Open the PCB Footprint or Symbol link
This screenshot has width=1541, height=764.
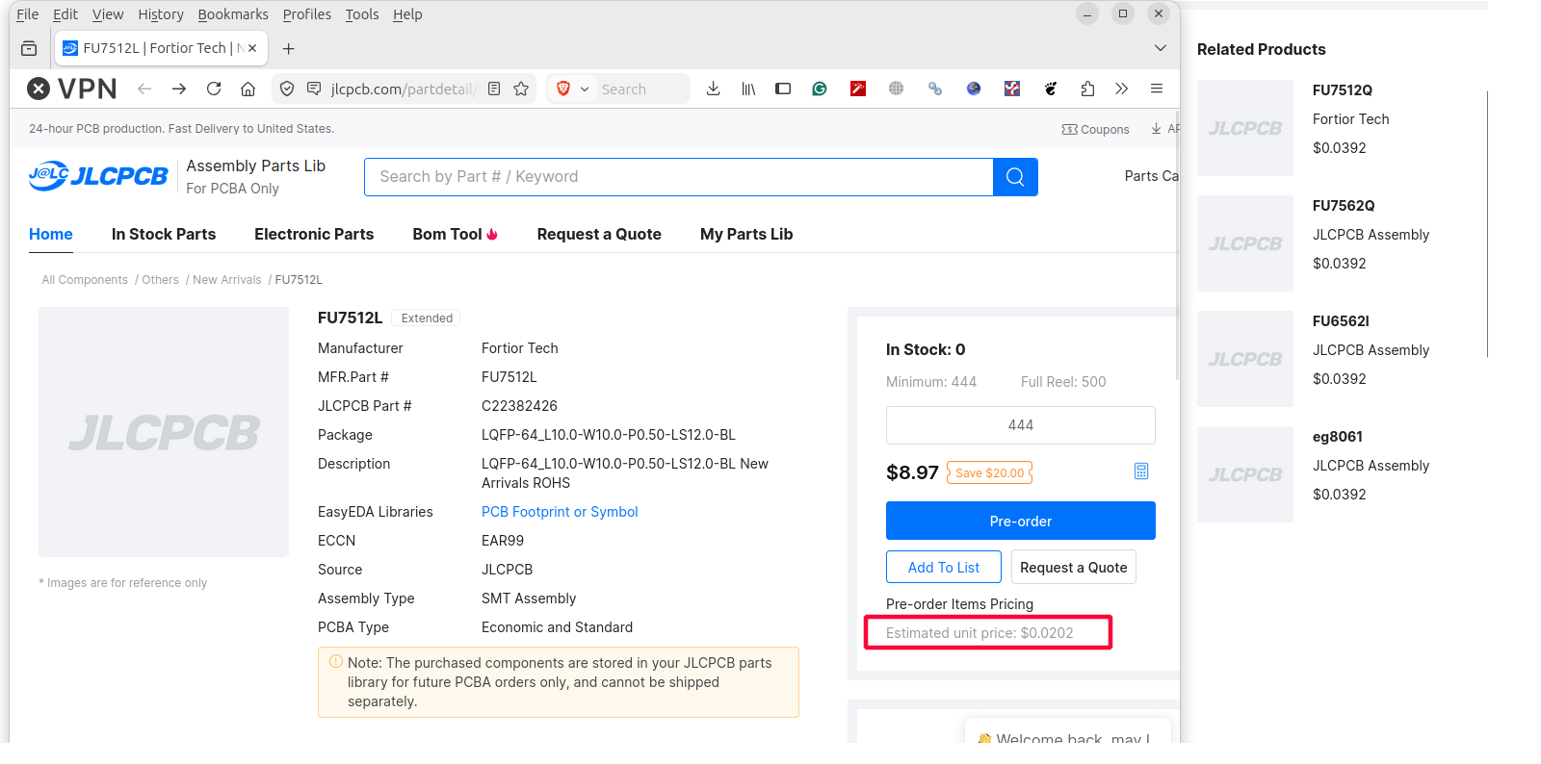pyautogui.click(x=560, y=512)
